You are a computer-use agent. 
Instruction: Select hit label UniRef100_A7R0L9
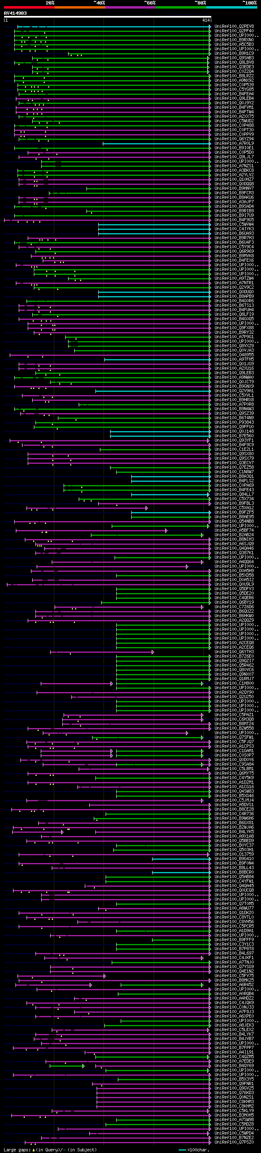234,143
